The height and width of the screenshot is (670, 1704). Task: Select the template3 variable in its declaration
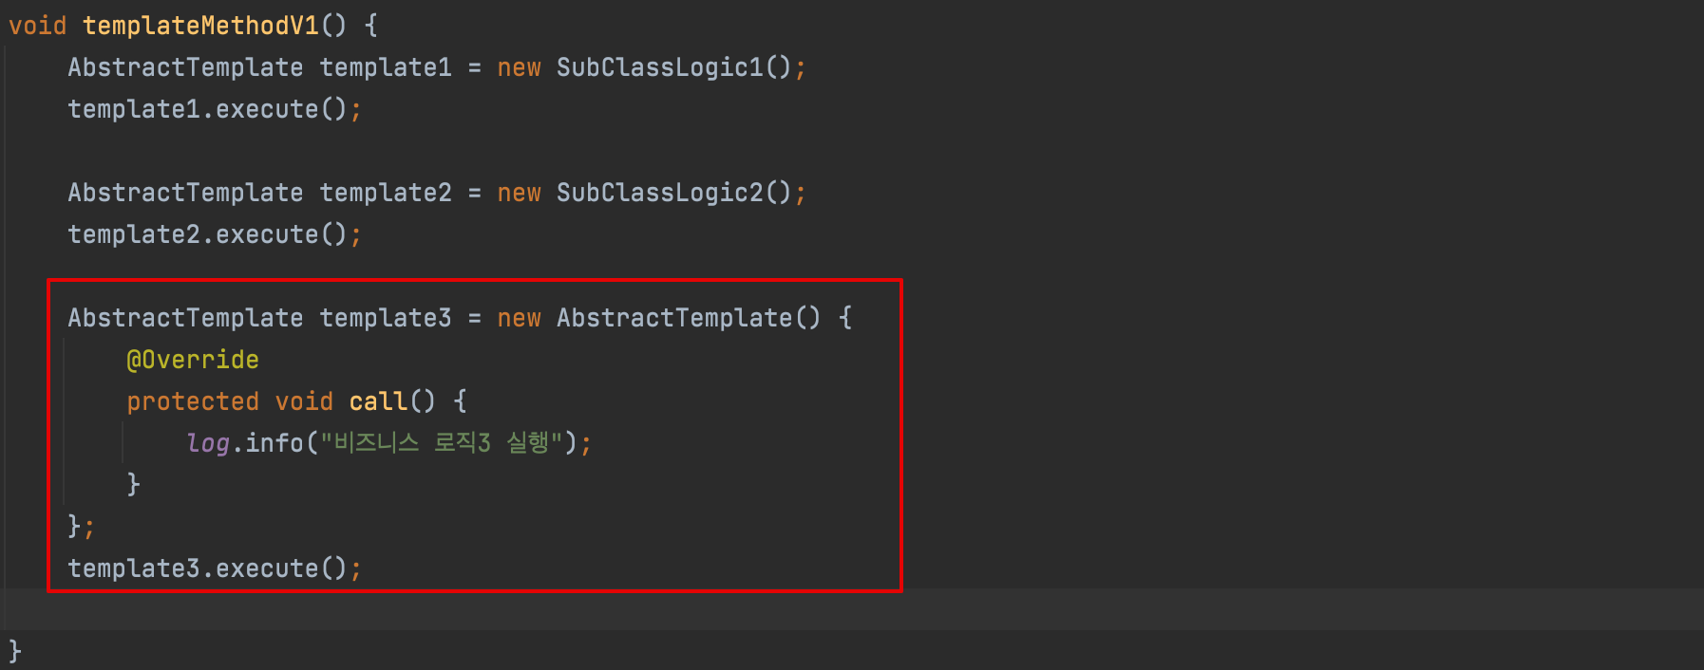click(385, 318)
